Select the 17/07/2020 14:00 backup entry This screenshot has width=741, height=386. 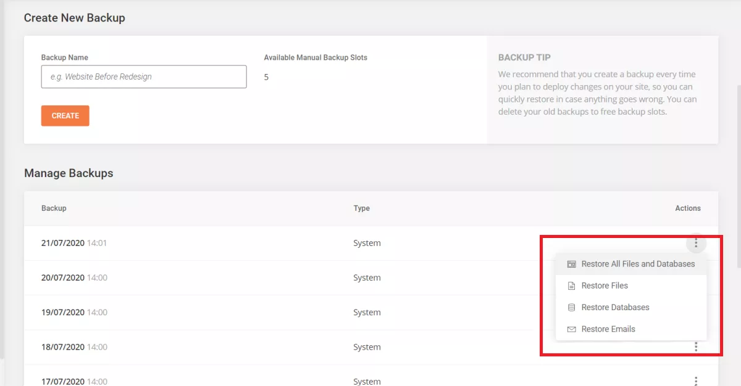[74, 382]
